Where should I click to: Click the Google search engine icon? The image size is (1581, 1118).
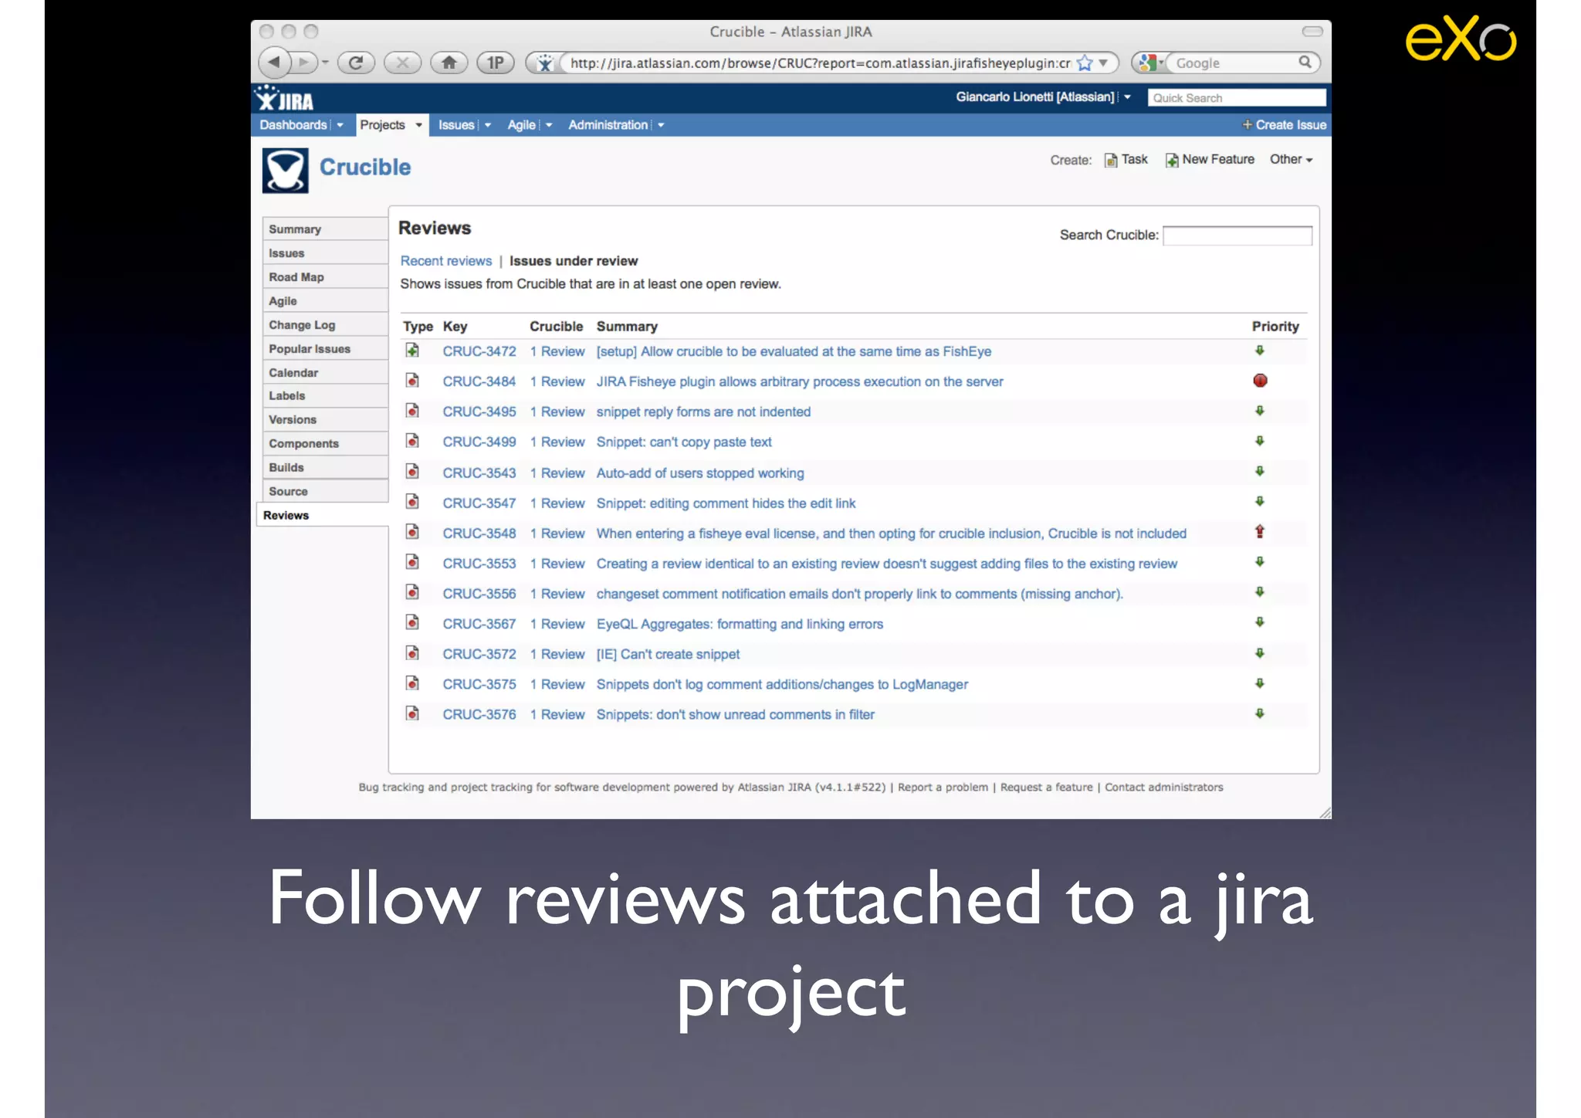click(x=1147, y=63)
